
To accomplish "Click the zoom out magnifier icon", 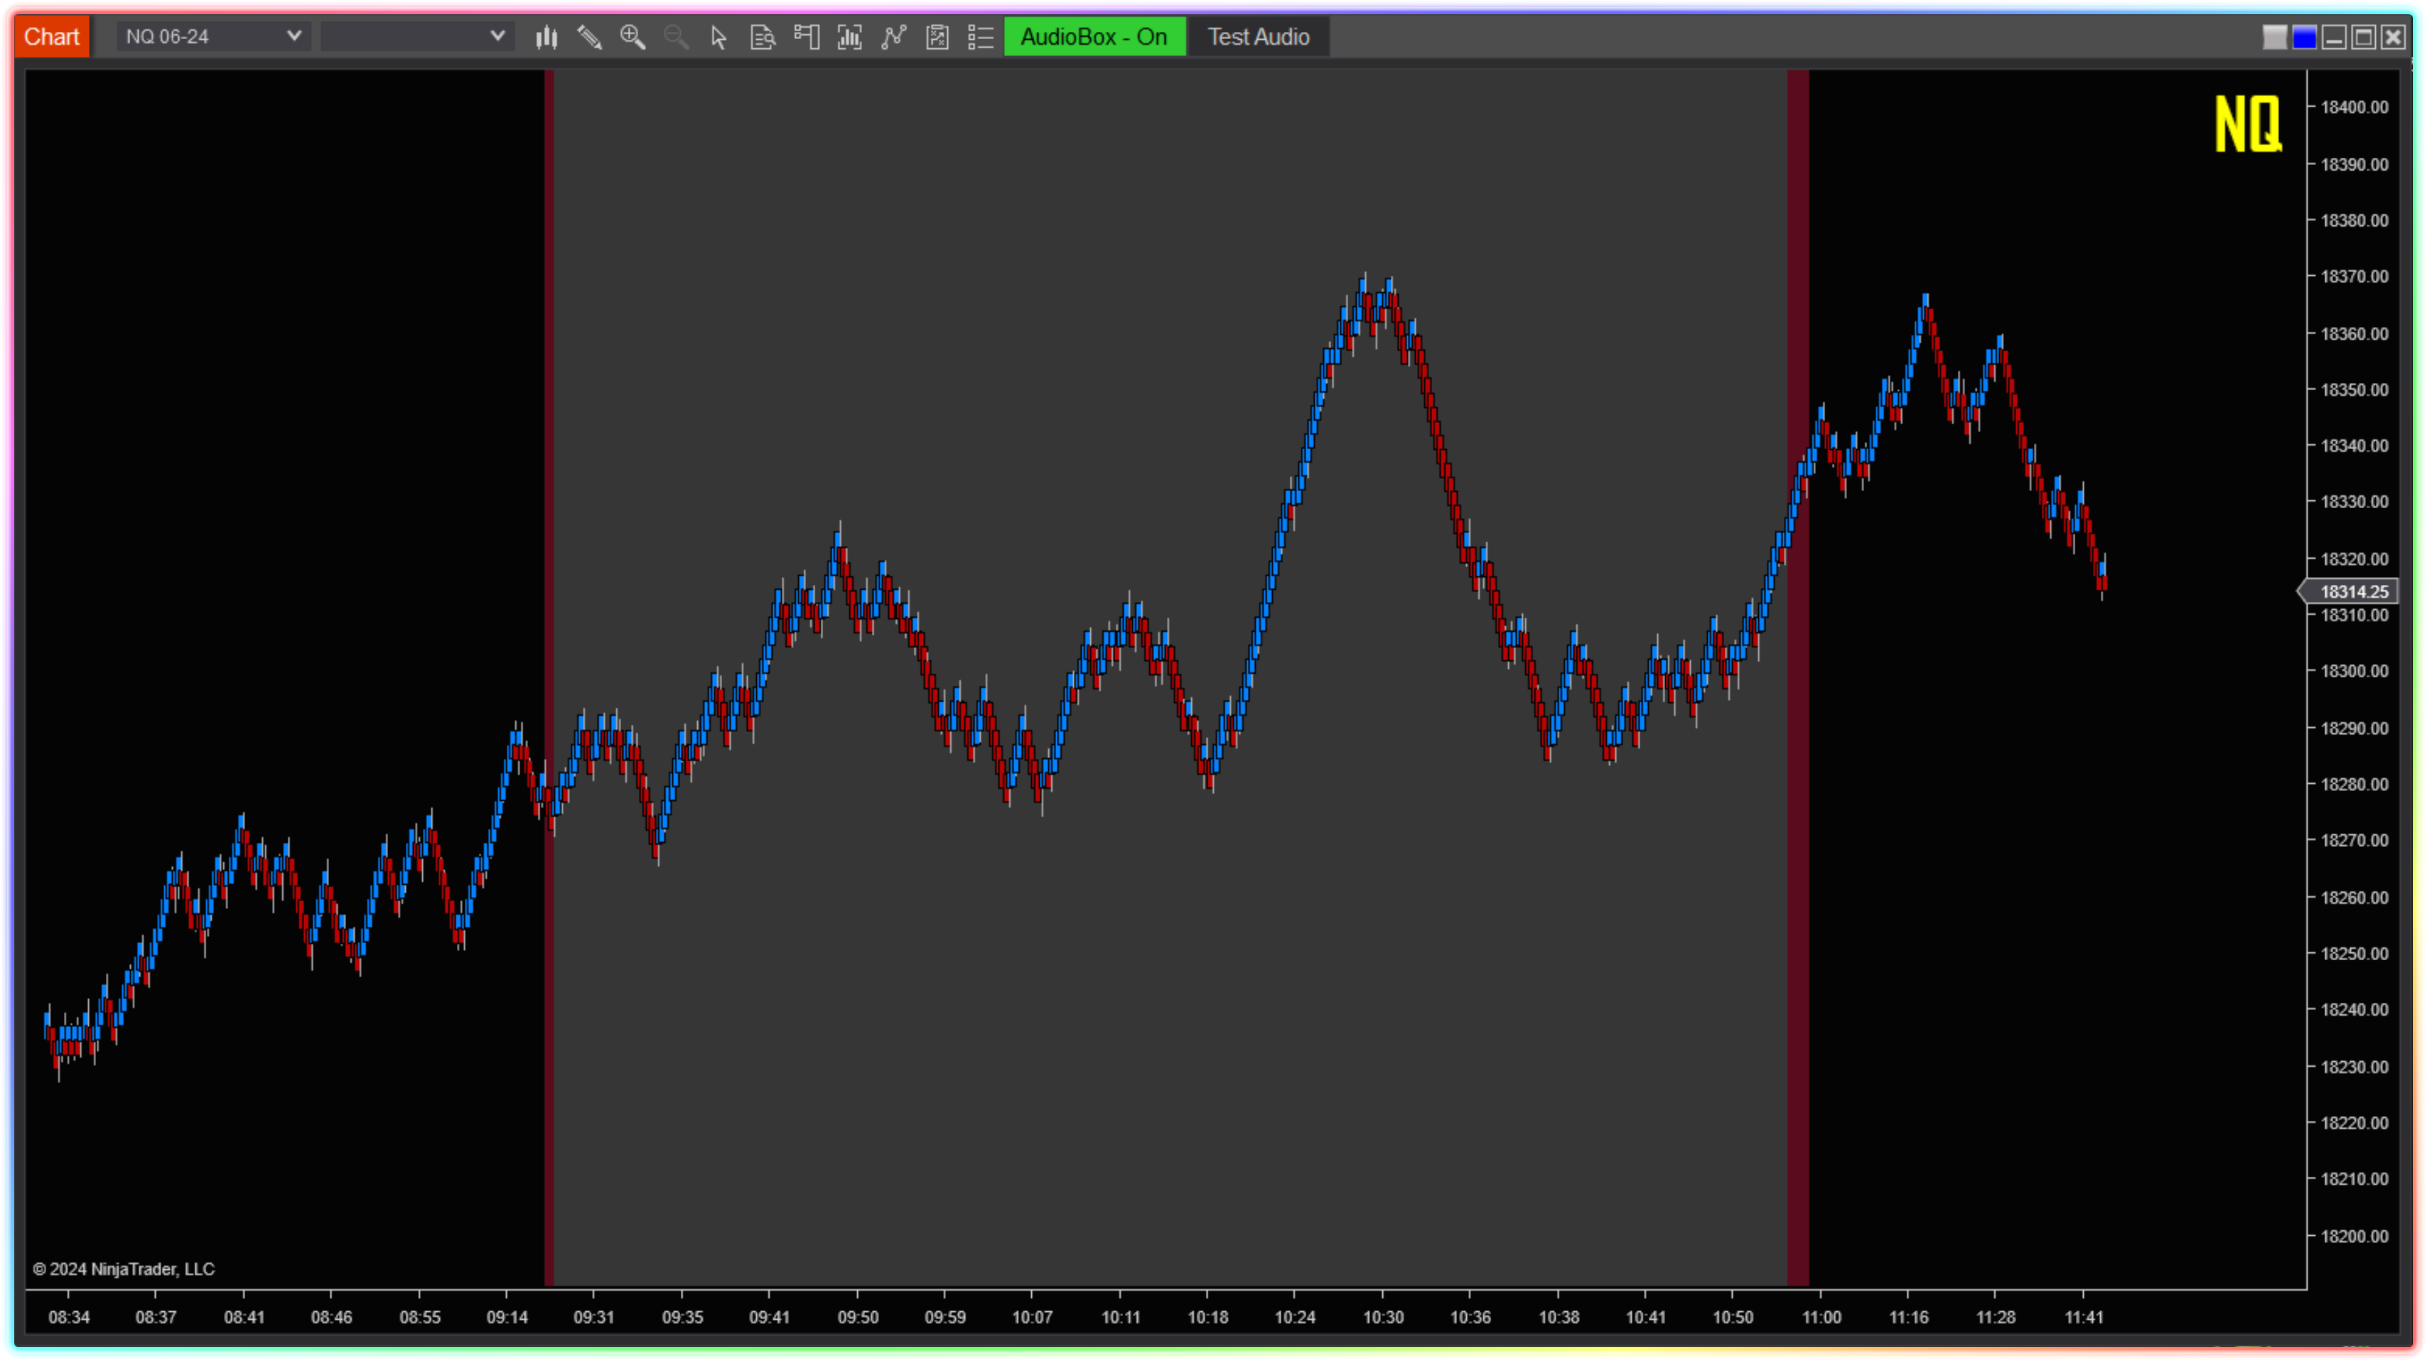I will click(x=676, y=37).
